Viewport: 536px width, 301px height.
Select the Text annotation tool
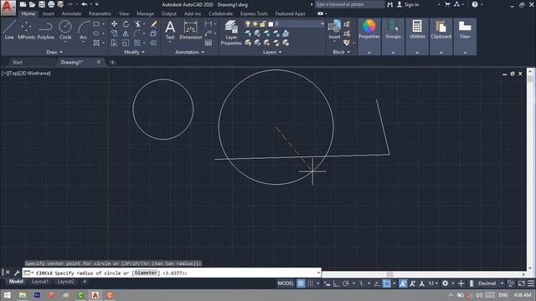[x=170, y=30]
